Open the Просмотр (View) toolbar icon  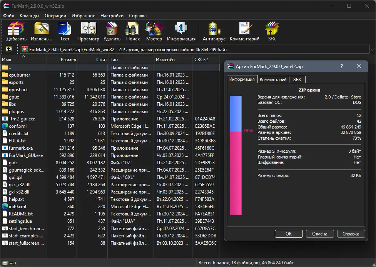(x=88, y=28)
